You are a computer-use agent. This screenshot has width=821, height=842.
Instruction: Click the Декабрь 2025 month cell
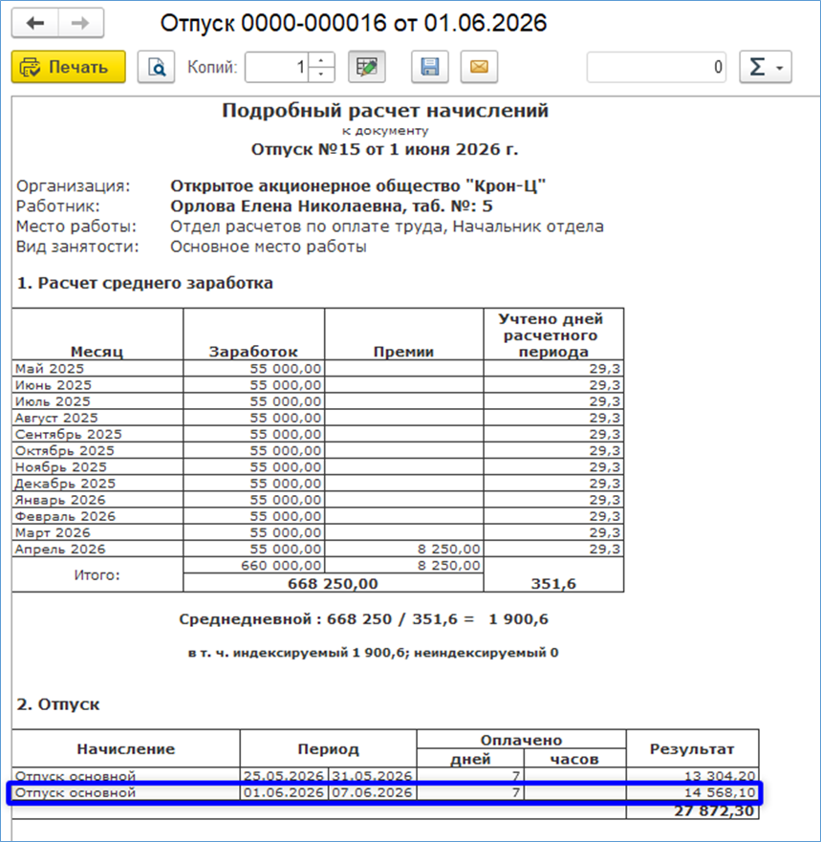[x=97, y=484]
